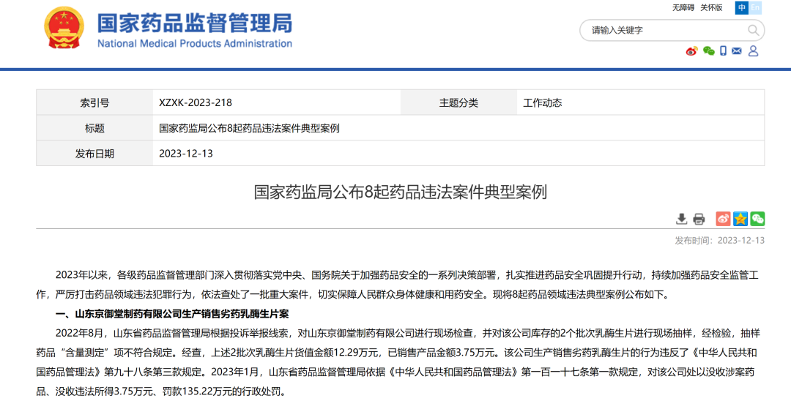Share article to WeChat green icon
Screen dimensions: 791x401
(758, 219)
